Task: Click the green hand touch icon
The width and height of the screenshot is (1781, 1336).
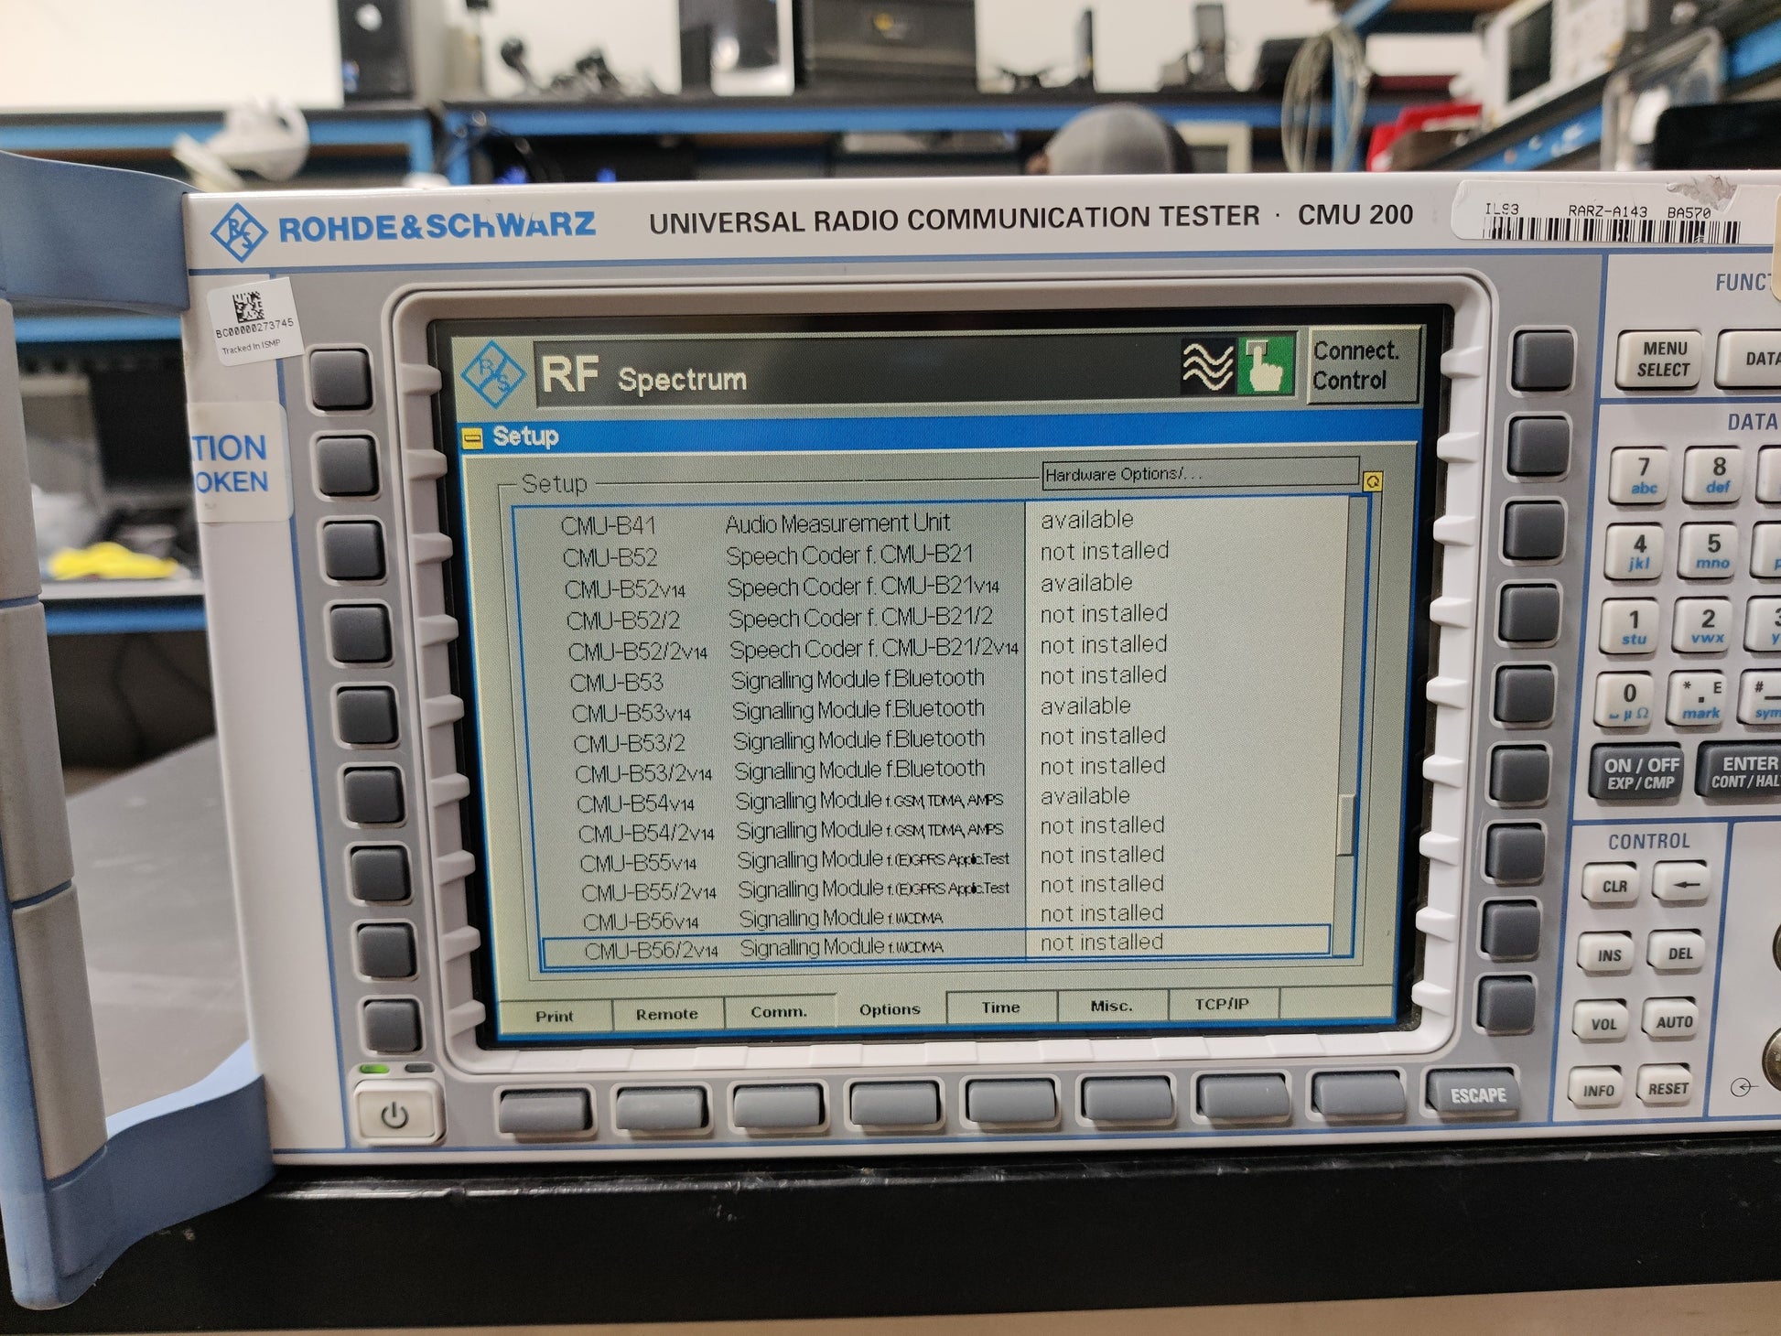Action: [1265, 365]
